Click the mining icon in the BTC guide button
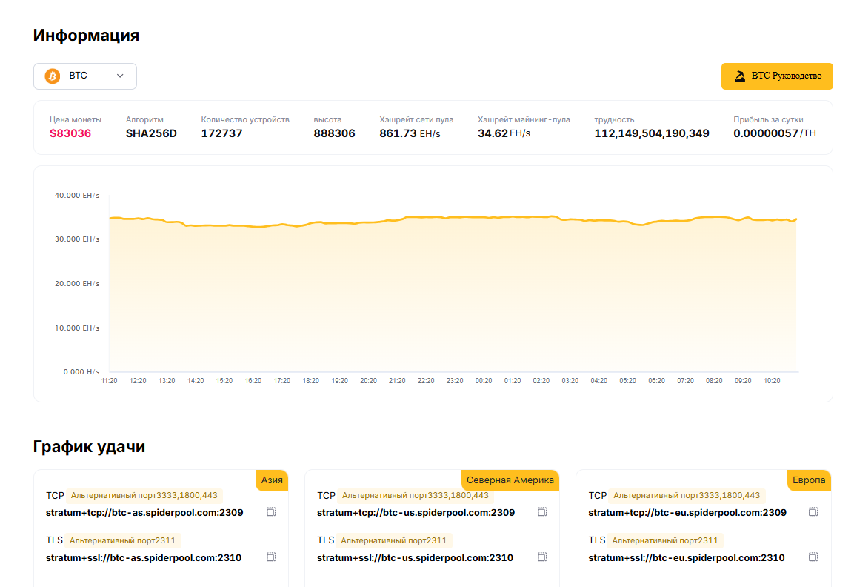The height and width of the screenshot is (587, 854). point(739,76)
